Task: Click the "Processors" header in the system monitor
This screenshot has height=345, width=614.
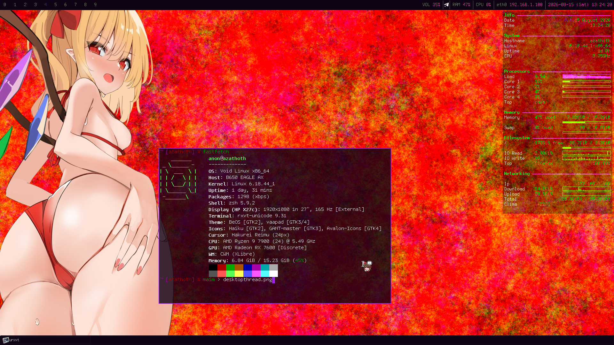Action: (517, 72)
